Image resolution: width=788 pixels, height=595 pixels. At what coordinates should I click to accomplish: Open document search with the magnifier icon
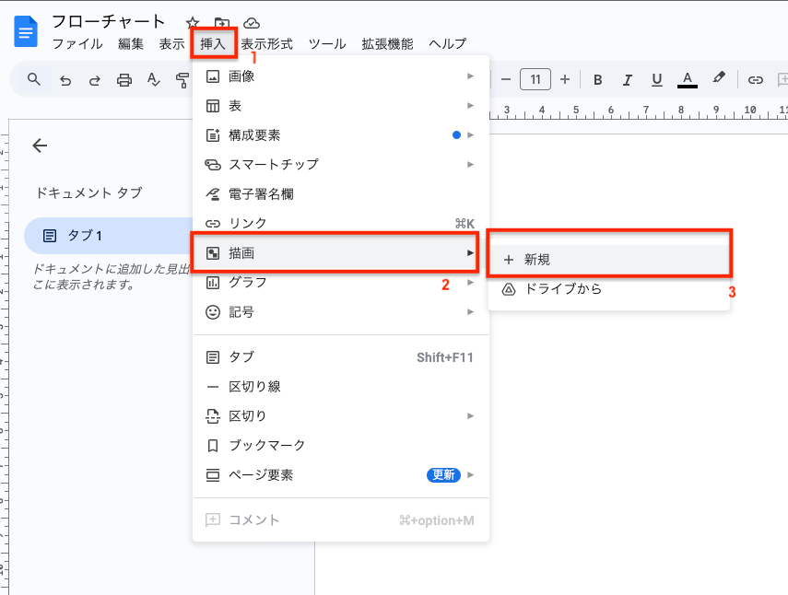tap(33, 80)
